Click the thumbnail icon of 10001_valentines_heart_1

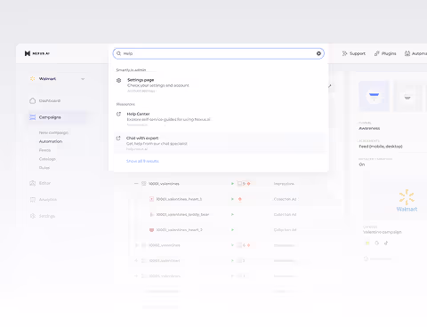(151, 199)
